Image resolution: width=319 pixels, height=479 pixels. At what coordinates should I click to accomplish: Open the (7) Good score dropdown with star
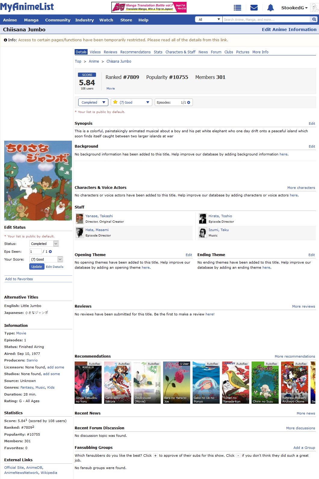(132, 102)
